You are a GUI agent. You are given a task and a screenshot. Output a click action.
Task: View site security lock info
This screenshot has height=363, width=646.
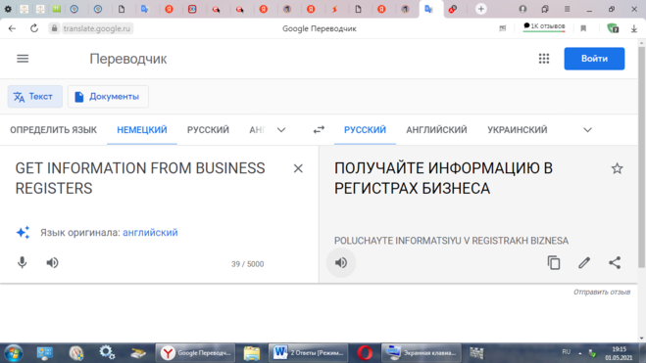click(54, 28)
